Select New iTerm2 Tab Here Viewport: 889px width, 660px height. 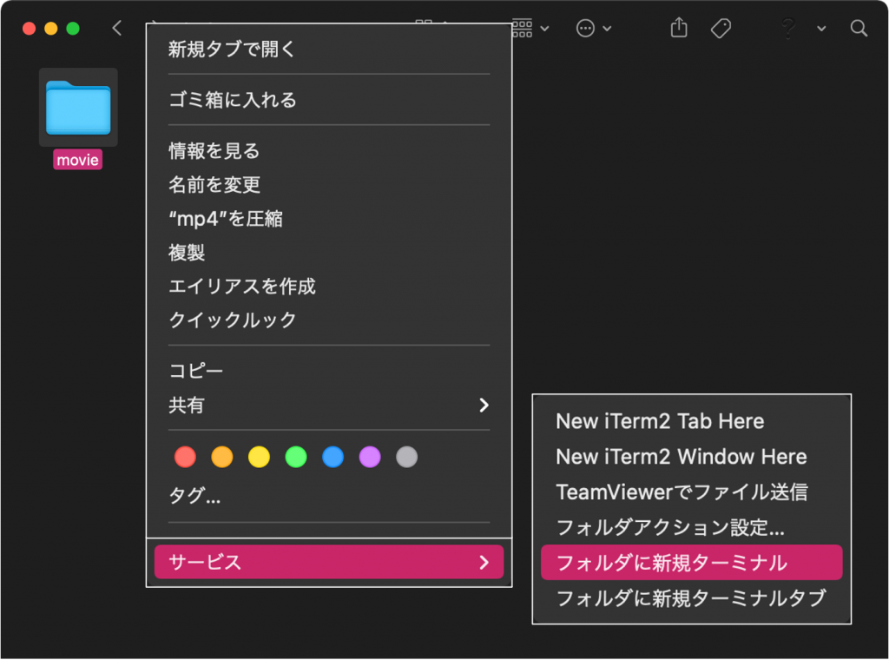(660, 421)
